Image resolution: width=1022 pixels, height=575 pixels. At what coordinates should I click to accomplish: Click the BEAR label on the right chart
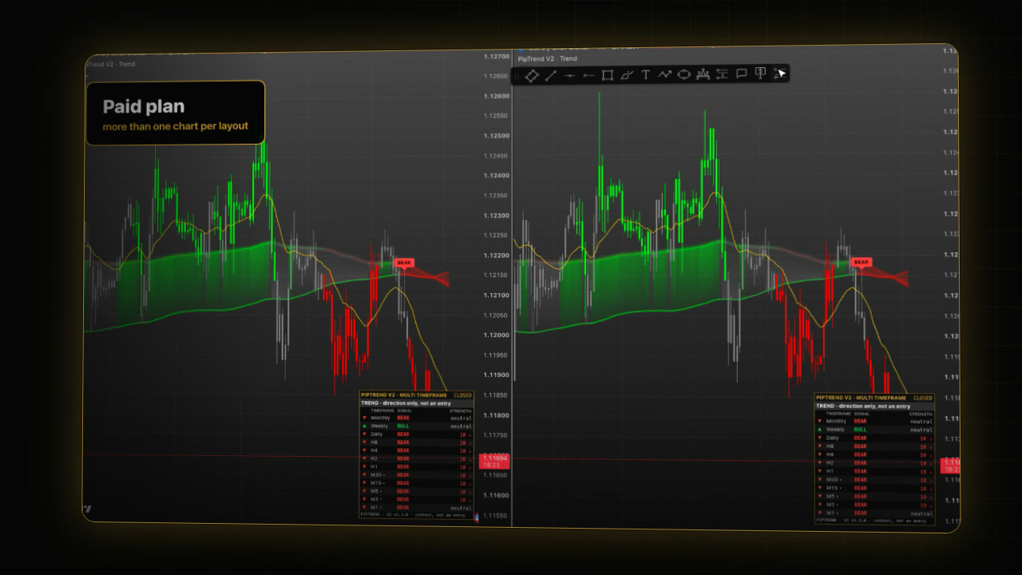(x=861, y=262)
